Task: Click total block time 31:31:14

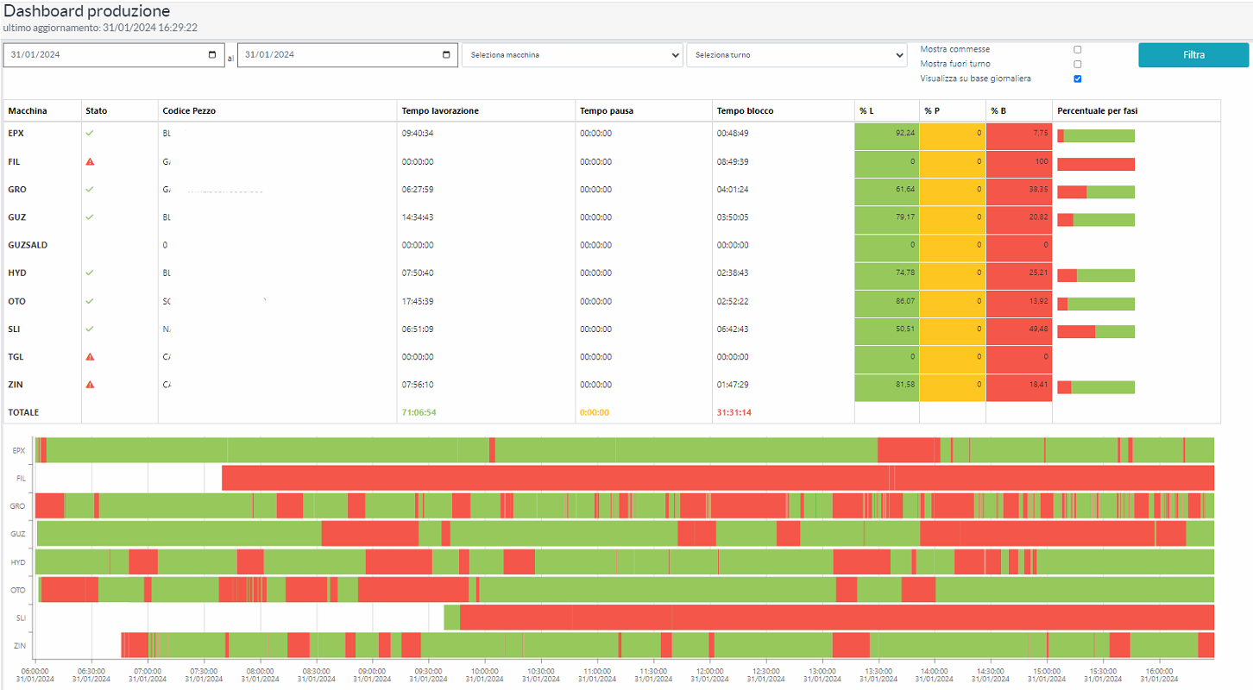Action: [x=734, y=412]
